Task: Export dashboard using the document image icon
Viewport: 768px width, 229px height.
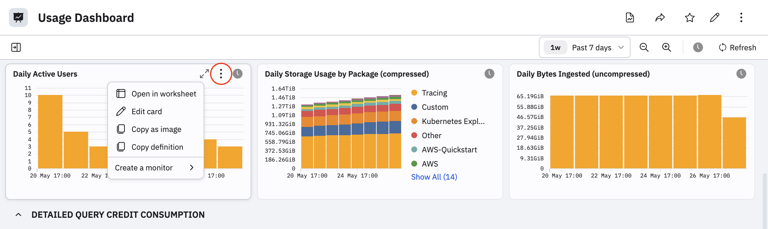Action: coord(629,17)
